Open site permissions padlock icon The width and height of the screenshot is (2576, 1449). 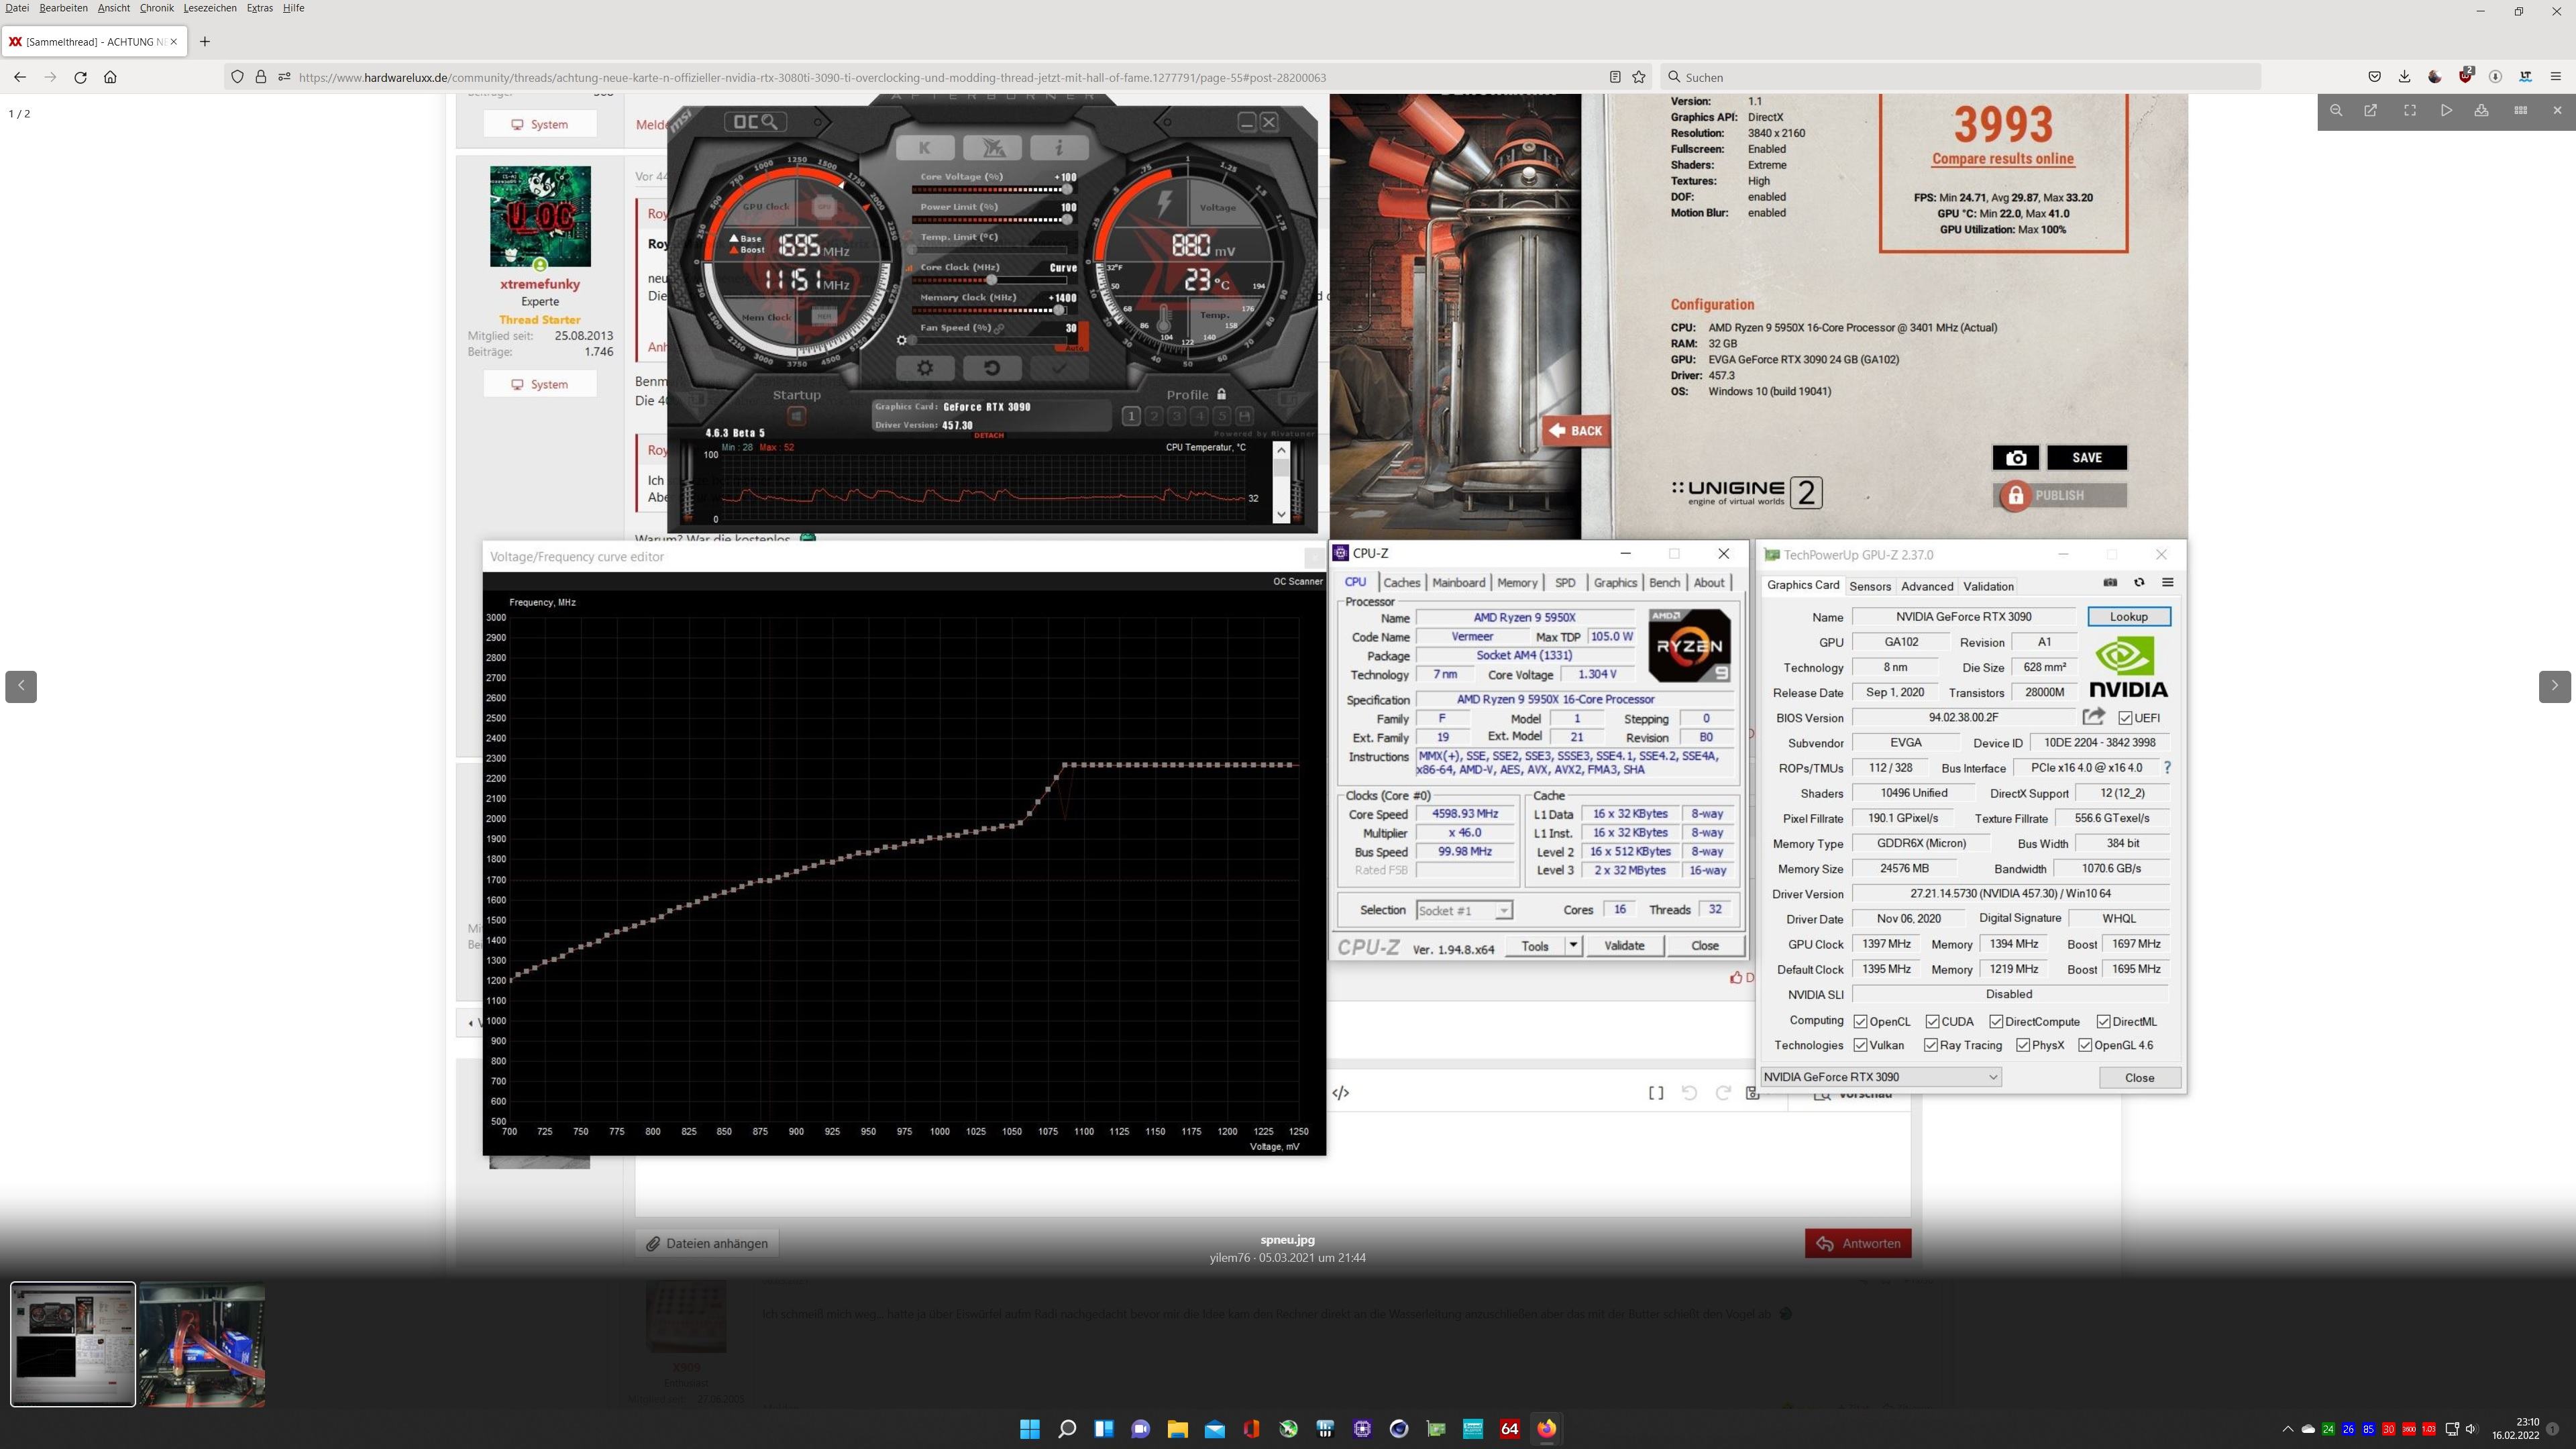(x=261, y=77)
